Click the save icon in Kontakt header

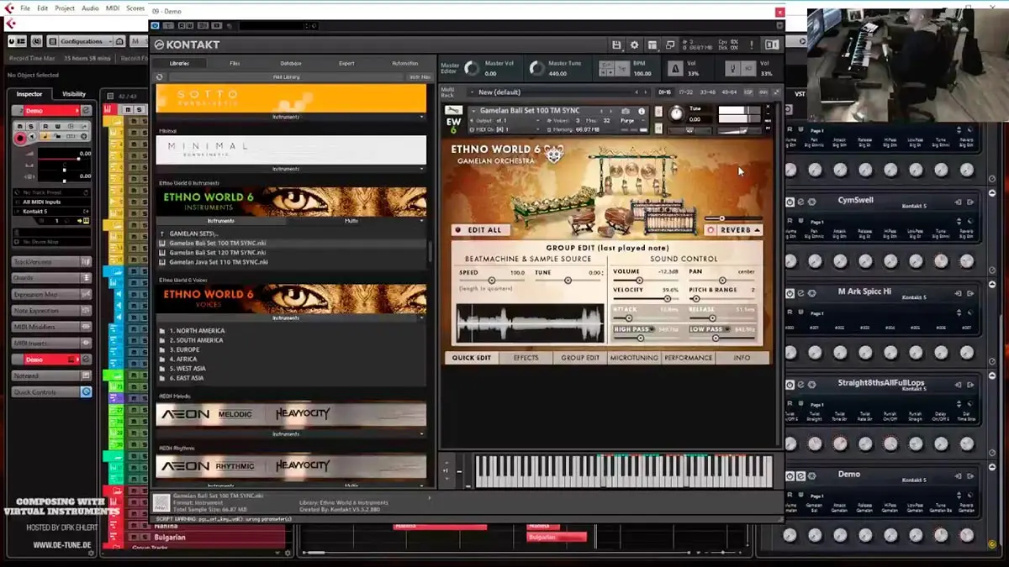pos(615,43)
